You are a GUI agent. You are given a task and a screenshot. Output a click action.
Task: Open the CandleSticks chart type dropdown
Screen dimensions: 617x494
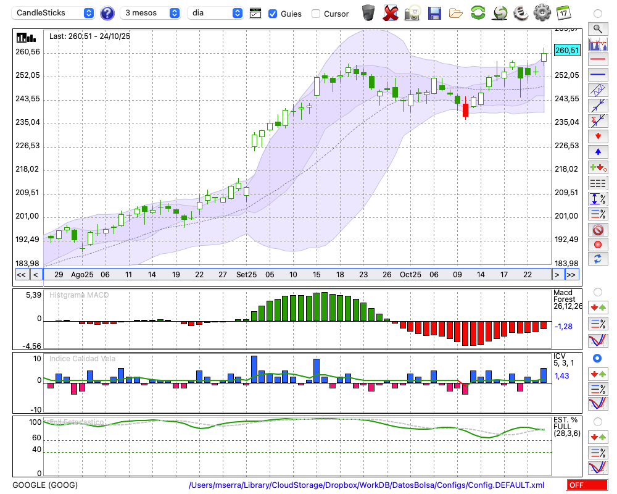tap(54, 13)
